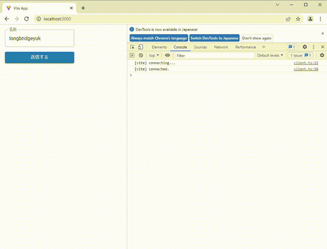This screenshot has width=327, height=249.
Task: Clear the console with the no-entry icon
Action: click(141, 55)
